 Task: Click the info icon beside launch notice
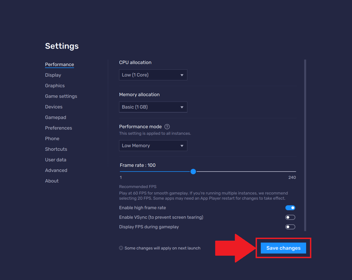pyautogui.click(x=121, y=248)
